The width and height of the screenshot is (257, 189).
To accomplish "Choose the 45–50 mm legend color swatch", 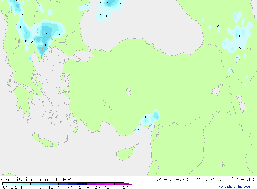I will pyautogui.click(x=119, y=184).
